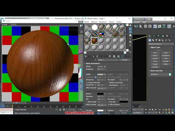Open the Utilities menu

[x=119, y=22]
